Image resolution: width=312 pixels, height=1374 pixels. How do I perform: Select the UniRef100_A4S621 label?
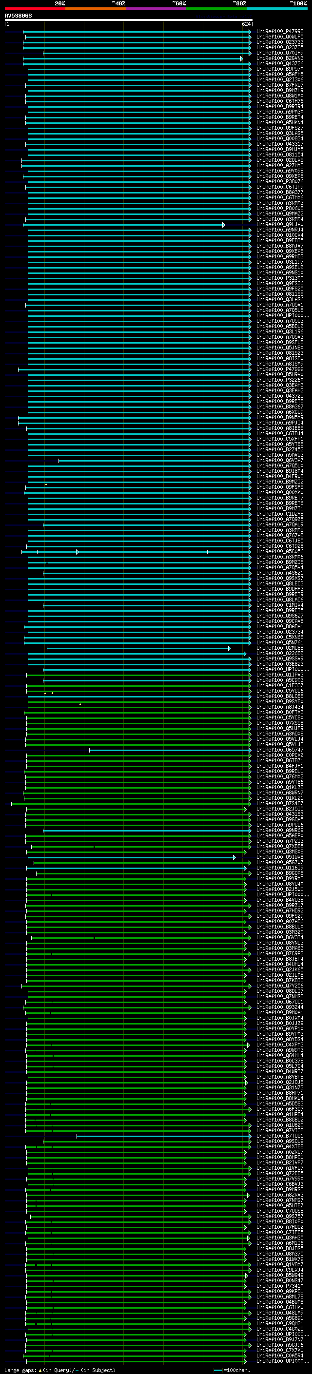pos(280,573)
